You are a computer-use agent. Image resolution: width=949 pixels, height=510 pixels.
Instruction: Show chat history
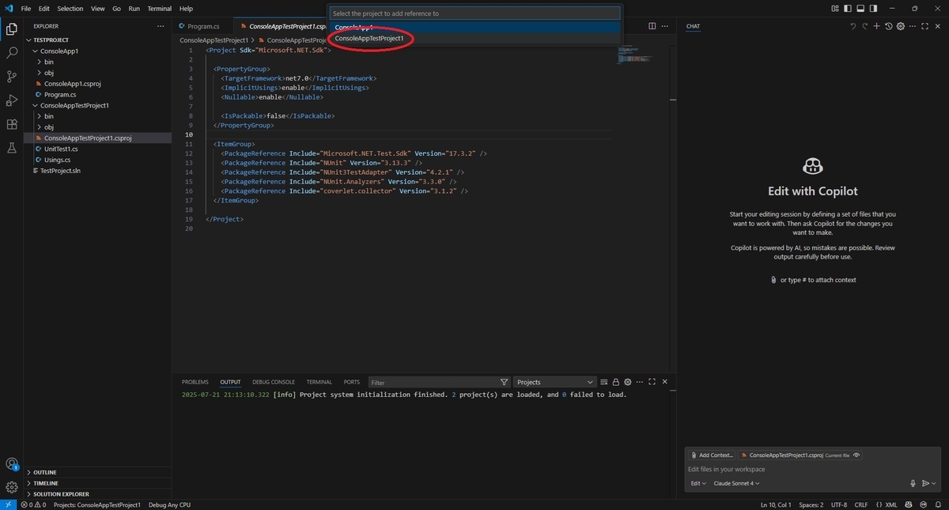click(x=889, y=26)
